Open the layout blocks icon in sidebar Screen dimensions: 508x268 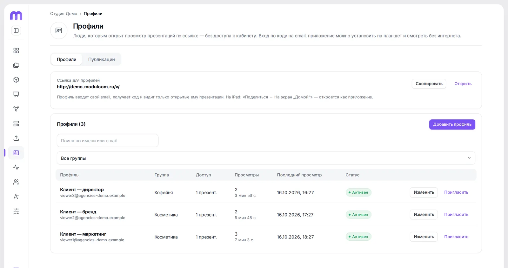(16, 124)
